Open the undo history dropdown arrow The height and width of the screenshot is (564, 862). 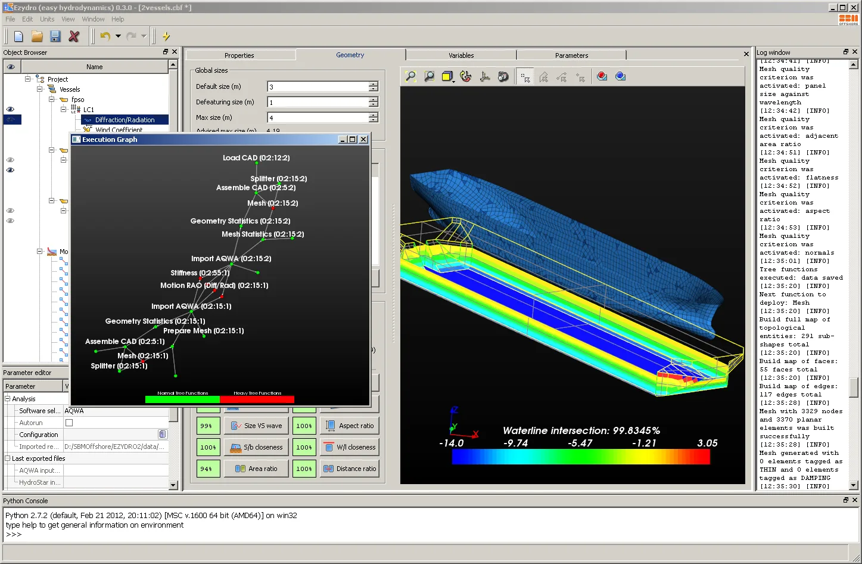click(x=118, y=36)
